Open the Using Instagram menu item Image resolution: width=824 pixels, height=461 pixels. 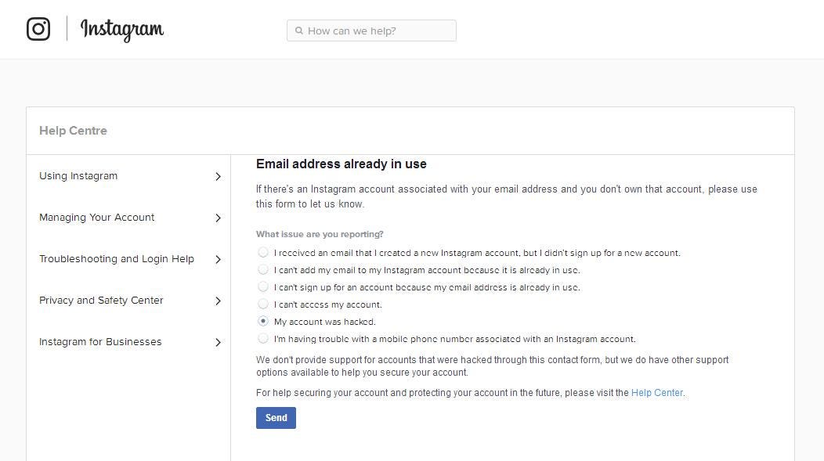[78, 176]
